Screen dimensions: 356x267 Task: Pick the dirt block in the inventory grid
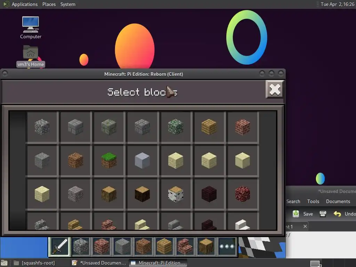tap(75, 161)
